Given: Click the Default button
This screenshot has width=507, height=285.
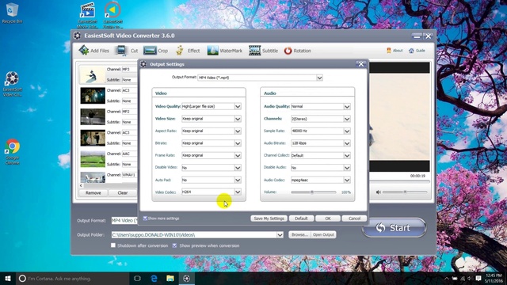Looking at the screenshot, I should (301, 218).
